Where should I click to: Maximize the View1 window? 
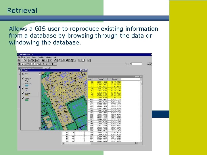tap(83, 70)
